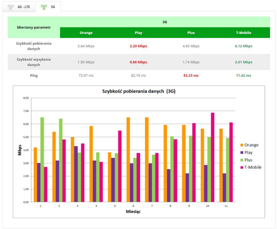Click the T-Mobile column header
277x229 pixels.
tap(243, 33)
